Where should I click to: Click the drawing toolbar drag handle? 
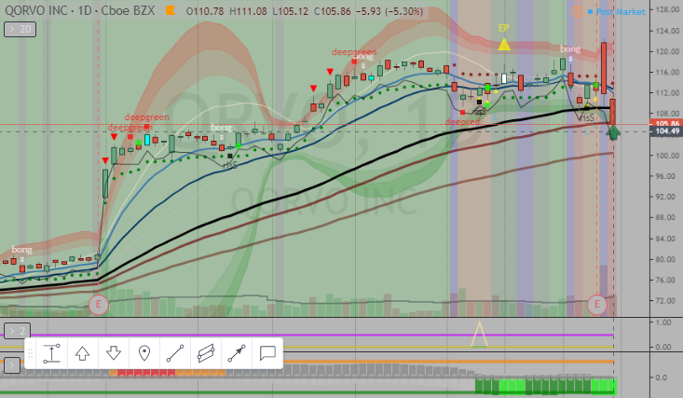point(31,353)
